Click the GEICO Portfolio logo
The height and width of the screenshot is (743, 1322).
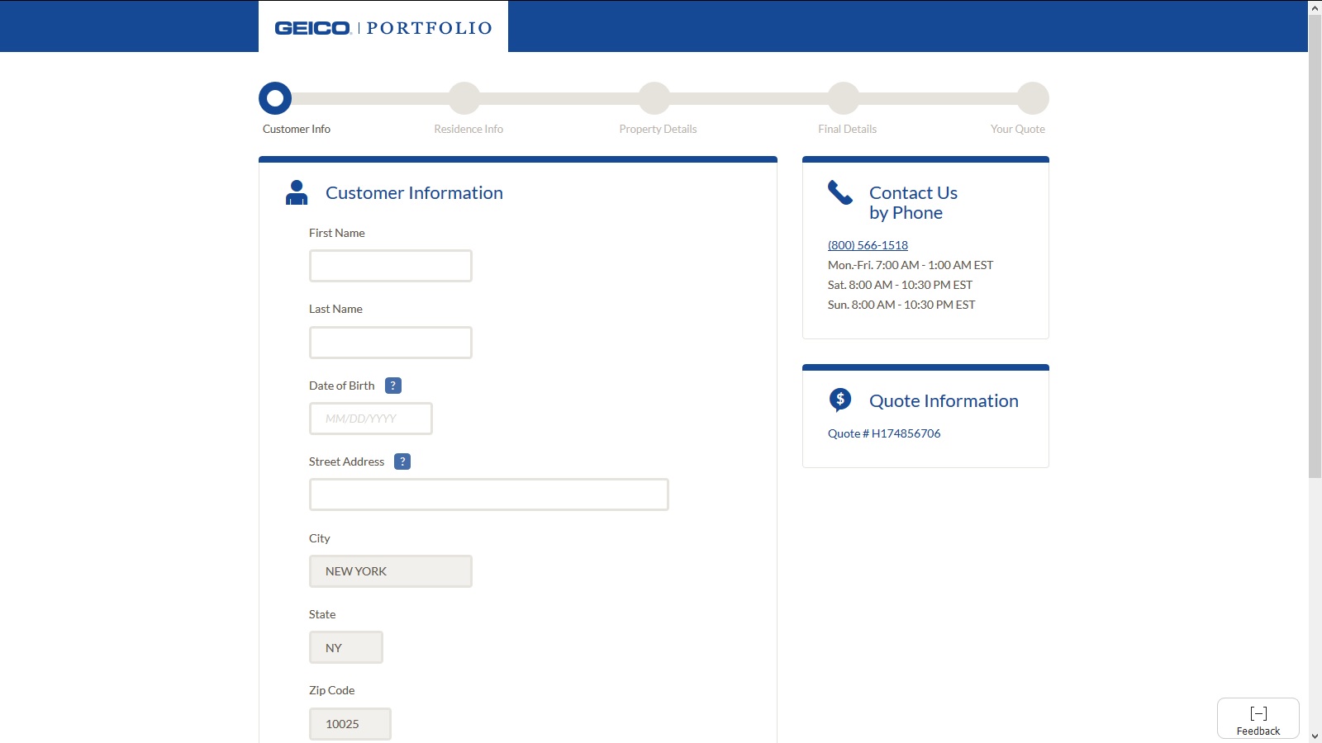coord(383,28)
